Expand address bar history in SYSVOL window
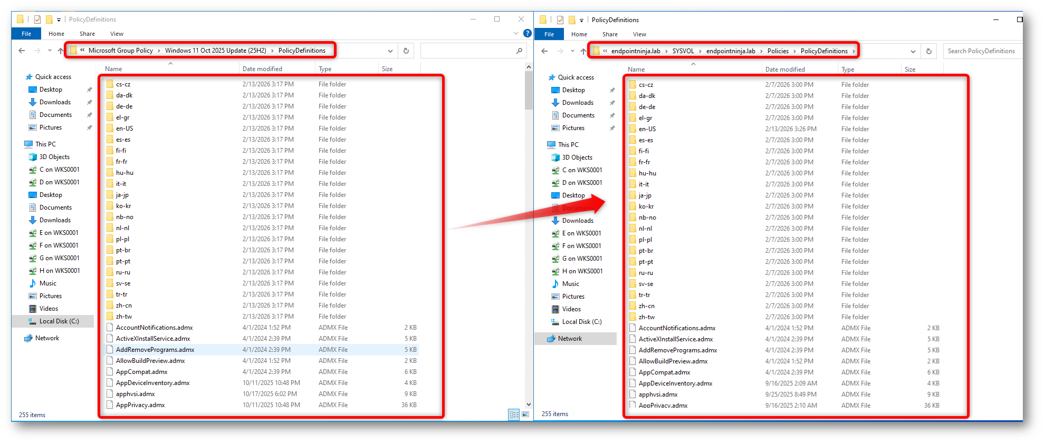This screenshot has width=1045, height=444. click(913, 52)
